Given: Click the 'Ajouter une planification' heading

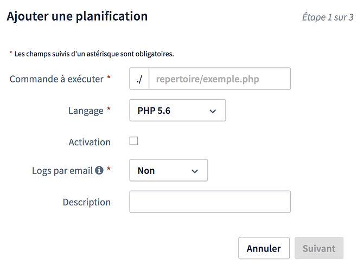Looking at the screenshot, I should (x=77, y=16).
